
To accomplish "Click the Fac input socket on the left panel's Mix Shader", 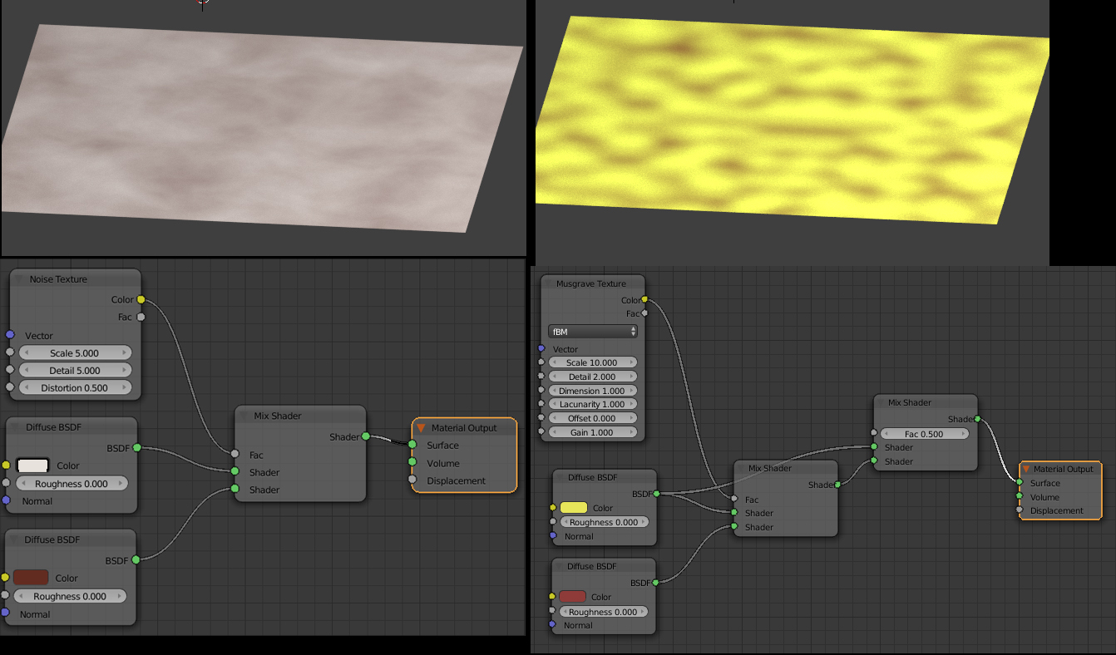I will pos(235,455).
